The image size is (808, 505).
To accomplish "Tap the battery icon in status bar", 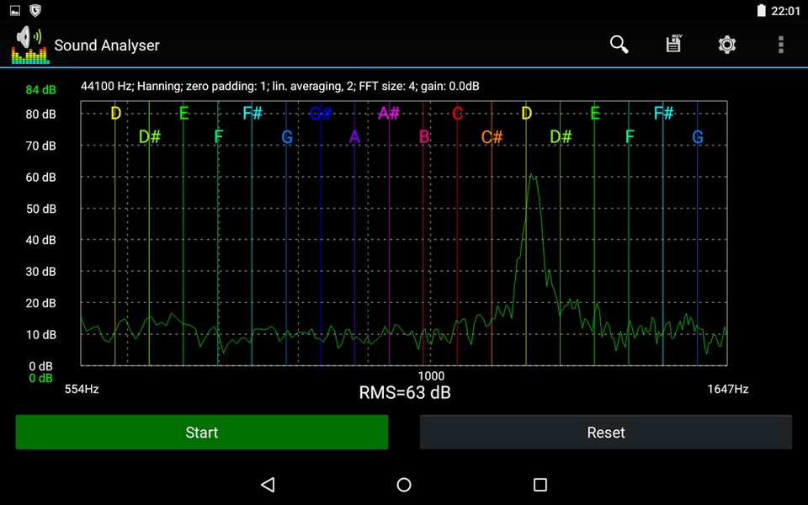I will [x=761, y=10].
